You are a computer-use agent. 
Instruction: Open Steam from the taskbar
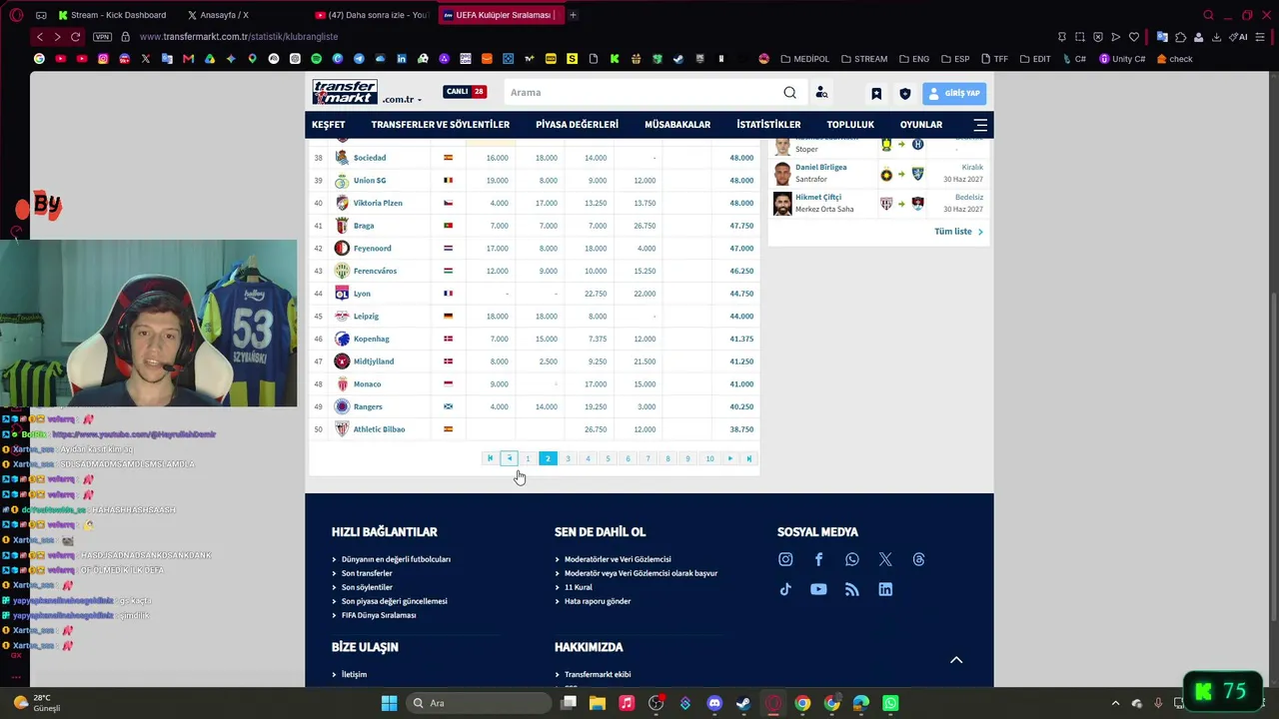pos(743,703)
